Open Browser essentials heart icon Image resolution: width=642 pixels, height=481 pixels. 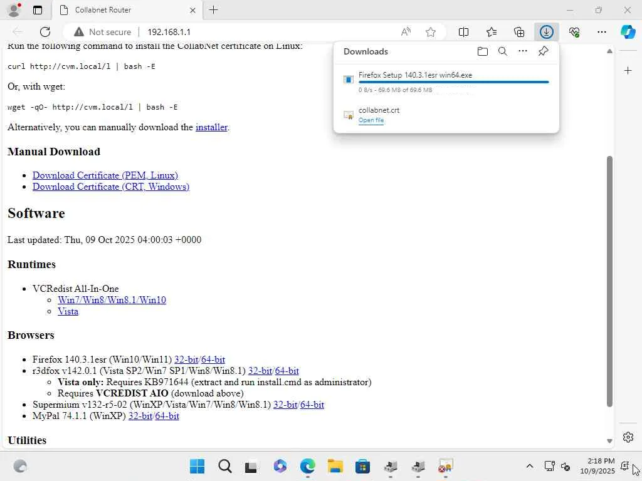click(574, 32)
